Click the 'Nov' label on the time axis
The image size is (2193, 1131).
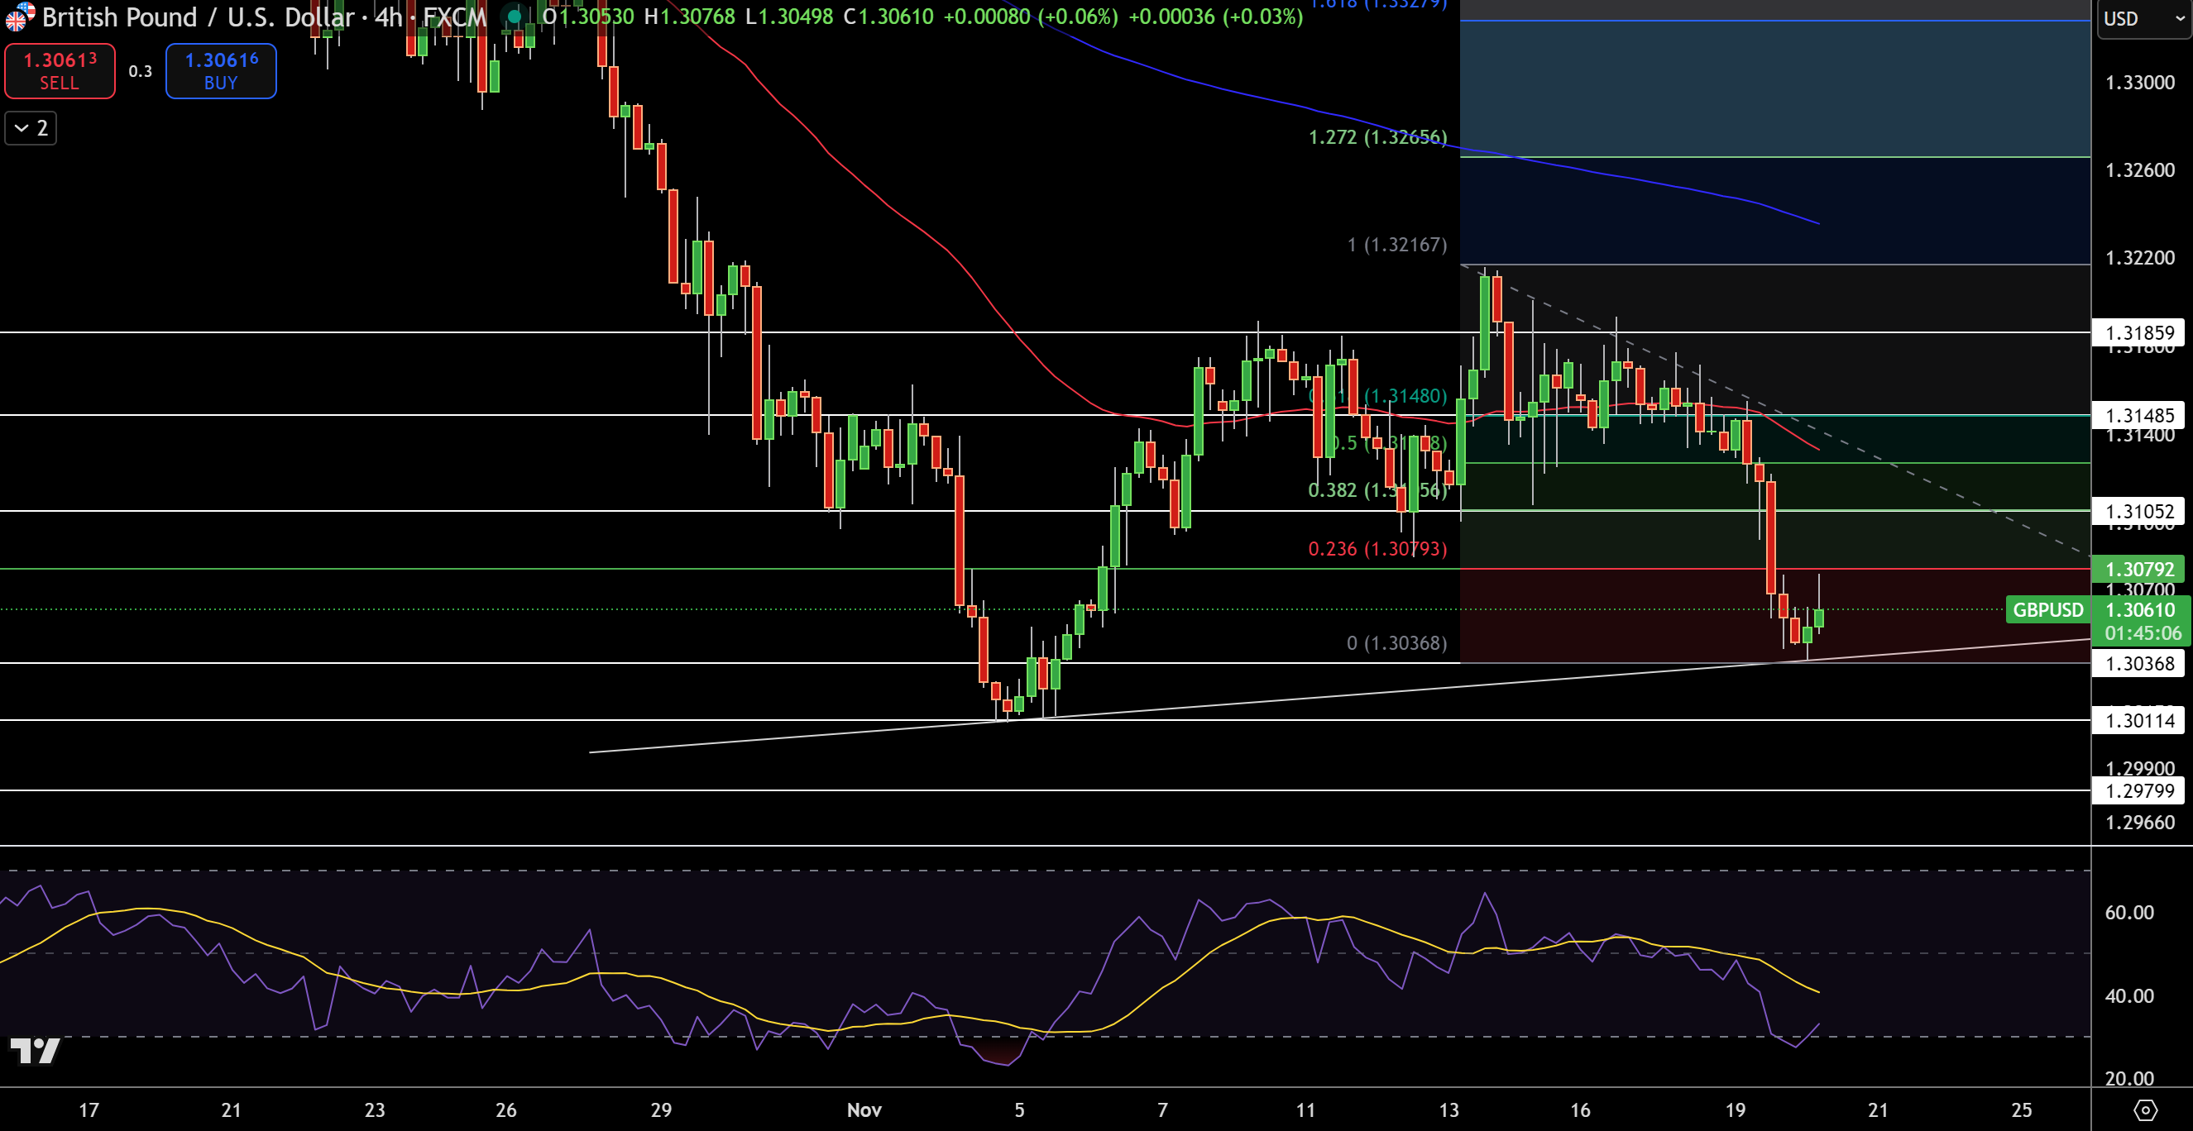(864, 1110)
